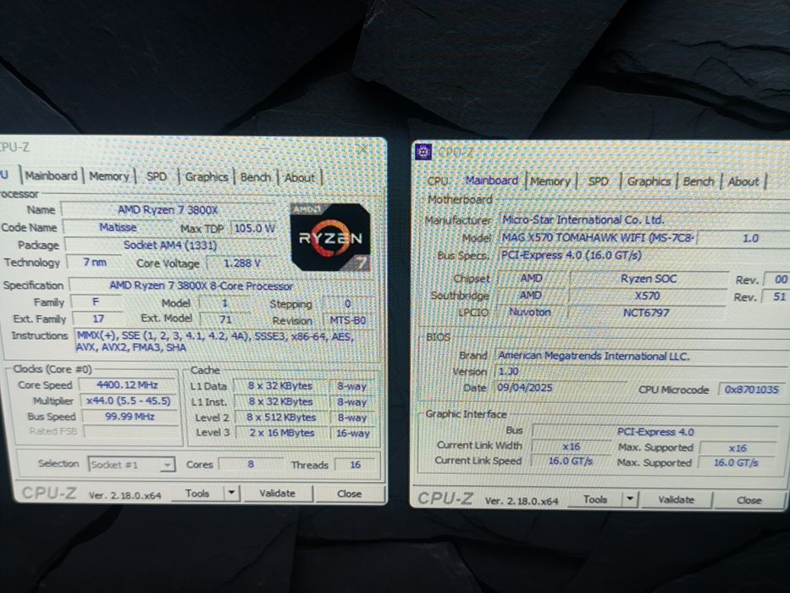This screenshot has width=790, height=593.
Task: Open Tools dropdown arrow in left CPU-Z window
Action: pyautogui.click(x=232, y=493)
